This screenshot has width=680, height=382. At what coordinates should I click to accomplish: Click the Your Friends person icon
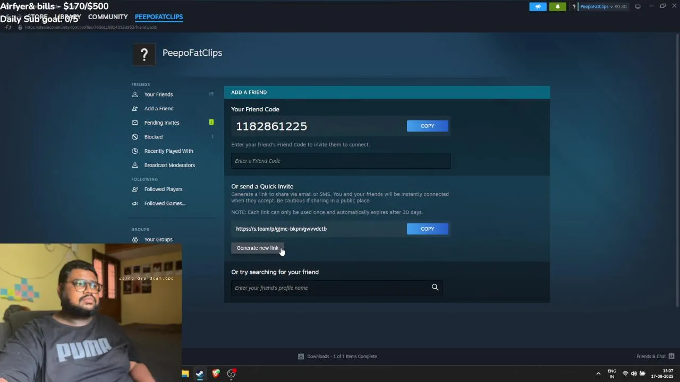tap(135, 94)
